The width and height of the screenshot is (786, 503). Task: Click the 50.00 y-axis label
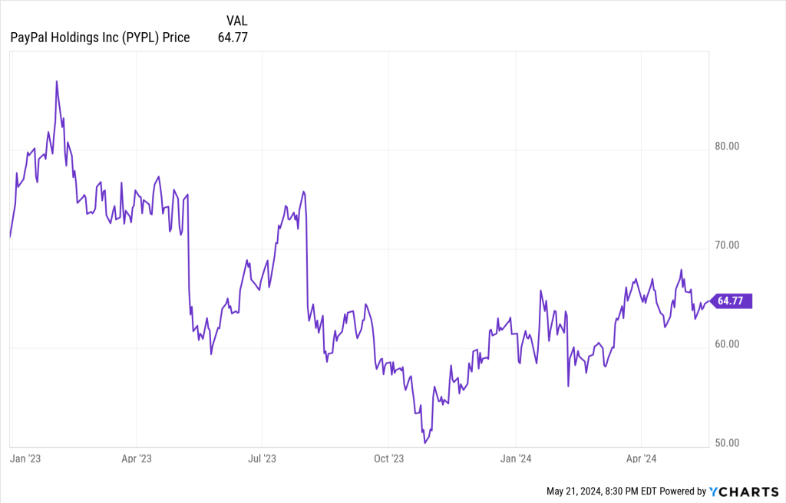pyautogui.click(x=722, y=443)
